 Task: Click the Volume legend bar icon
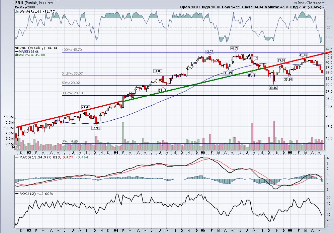17,55
